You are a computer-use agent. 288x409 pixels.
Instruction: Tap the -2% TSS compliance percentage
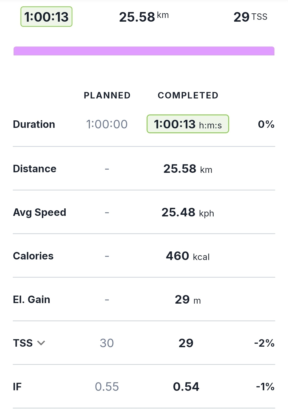pos(264,343)
